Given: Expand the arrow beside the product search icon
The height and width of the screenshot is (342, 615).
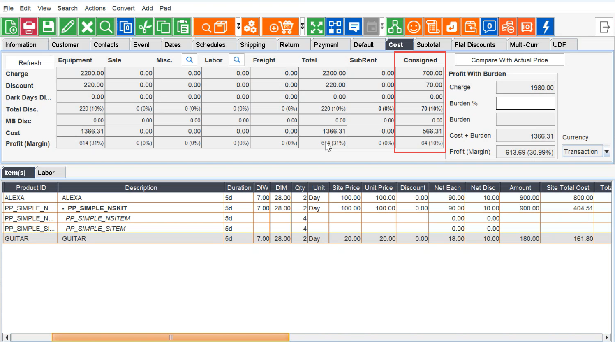Looking at the screenshot, I should pos(238,27).
